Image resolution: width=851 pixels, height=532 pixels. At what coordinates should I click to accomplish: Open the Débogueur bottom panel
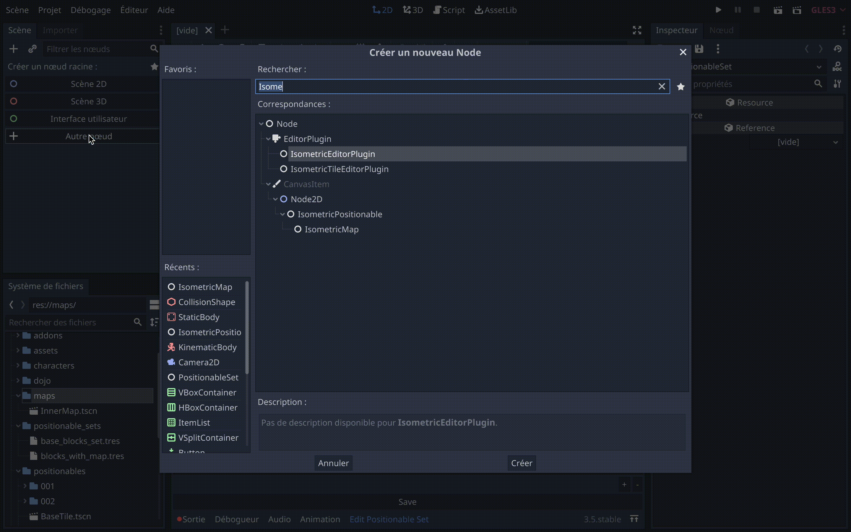pyautogui.click(x=237, y=519)
